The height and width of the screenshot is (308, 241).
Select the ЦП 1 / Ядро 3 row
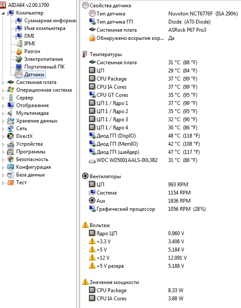tap(143, 119)
